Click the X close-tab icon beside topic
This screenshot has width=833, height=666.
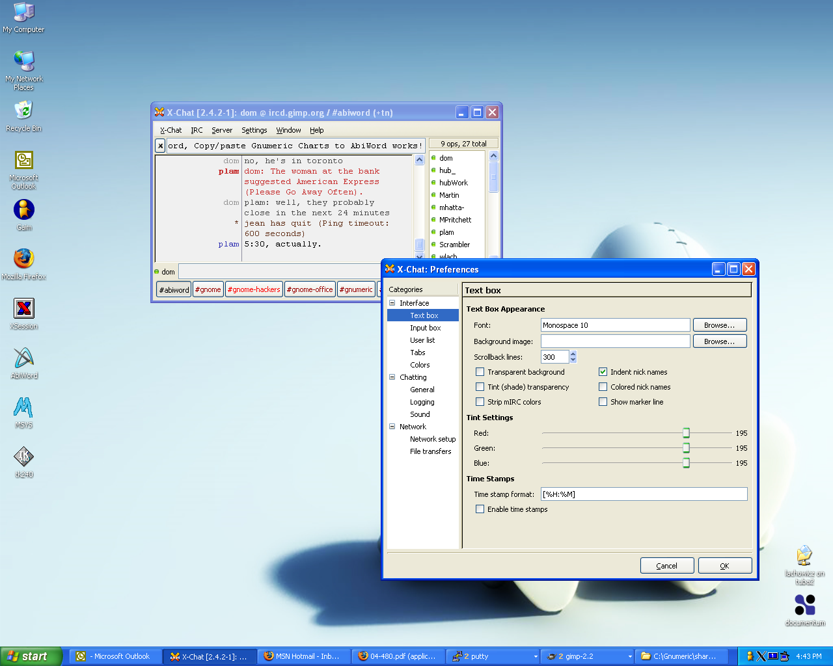pyautogui.click(x=160, y=146)
